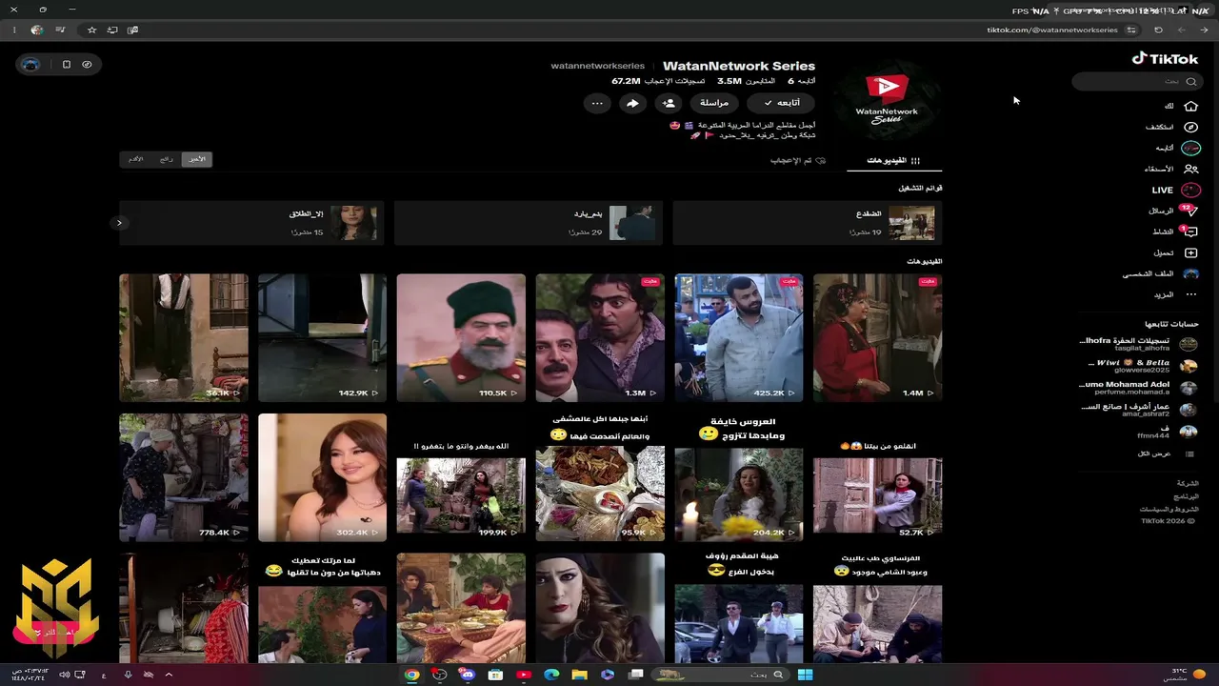Viewport: 1219px width, 686px height.
Task: Open followed account amar_ashraf2
Action: coord(1138,409)
